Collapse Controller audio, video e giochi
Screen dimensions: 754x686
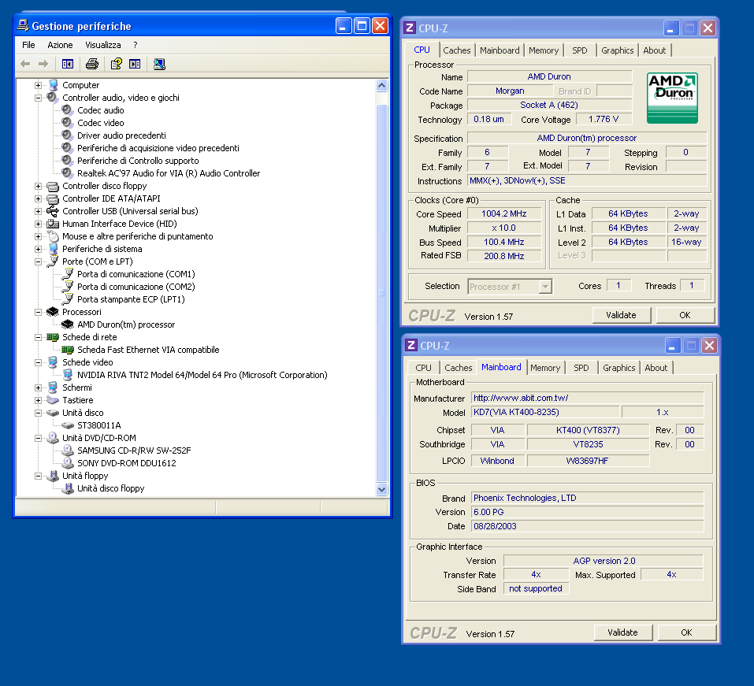point(38,98)
